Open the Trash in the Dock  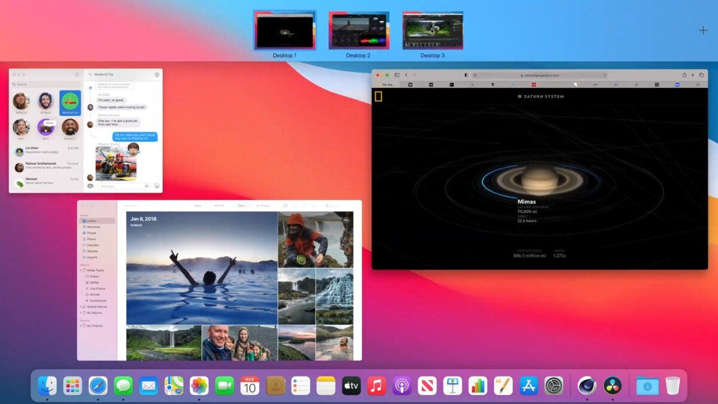point(673,385)
